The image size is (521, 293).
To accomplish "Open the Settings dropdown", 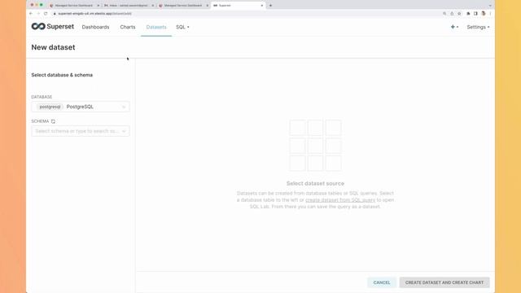I will (x=478, y=27).
